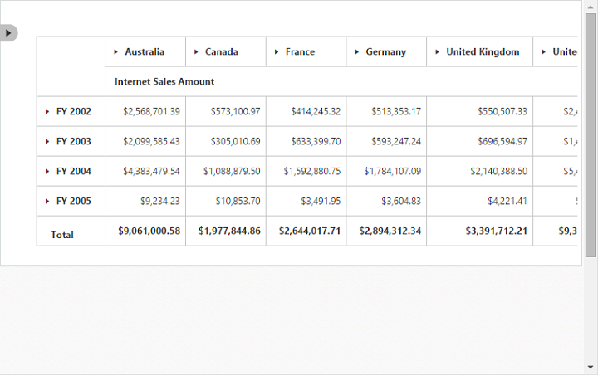Click the scrollbar up arrow
Screen dimensions: 598x375
(591, 7)
